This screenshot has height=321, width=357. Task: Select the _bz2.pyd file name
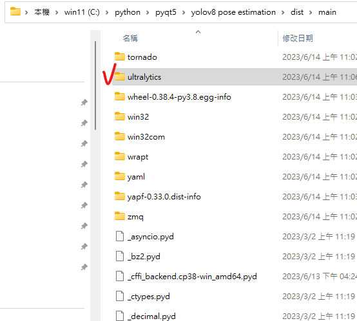144,257
